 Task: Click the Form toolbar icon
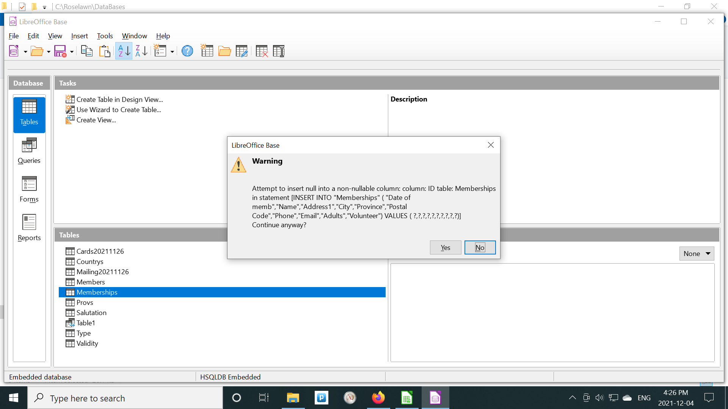click(x=160, y=51)
